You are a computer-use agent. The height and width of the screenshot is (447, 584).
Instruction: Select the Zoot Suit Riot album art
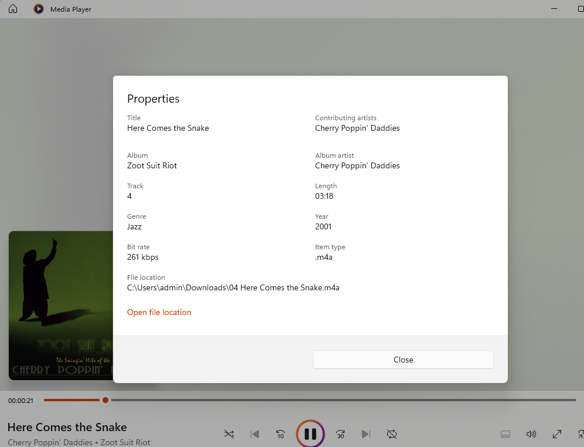[59, 305]
